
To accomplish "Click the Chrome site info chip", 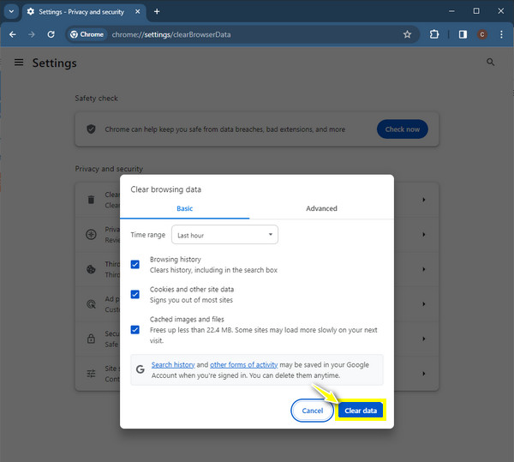I will (x=87, y=34).
